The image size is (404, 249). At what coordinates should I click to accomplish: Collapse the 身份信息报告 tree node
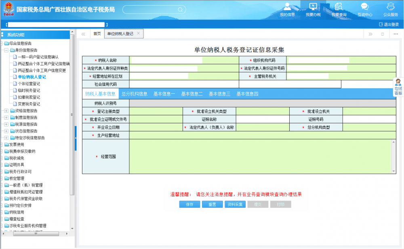tap(6, 50)
